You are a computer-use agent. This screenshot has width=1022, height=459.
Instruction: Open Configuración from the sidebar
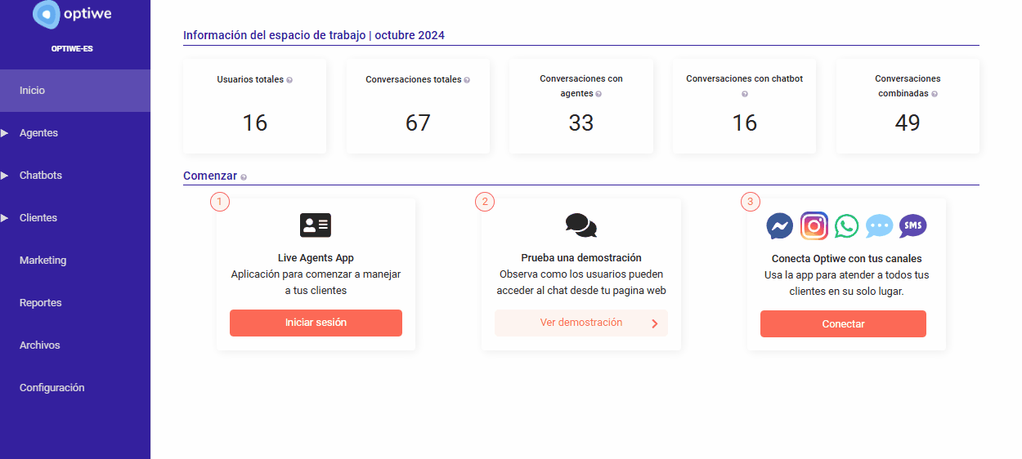point(52,388)
